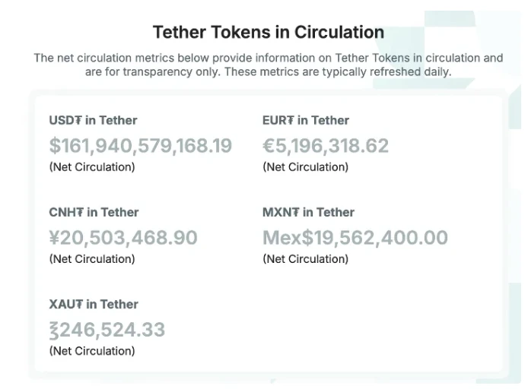Image resolution: width=528 pixels, height=389 pixels.
Task: Click the 246,524.33 gold circulation value
Action: click(x=107, y=330)
